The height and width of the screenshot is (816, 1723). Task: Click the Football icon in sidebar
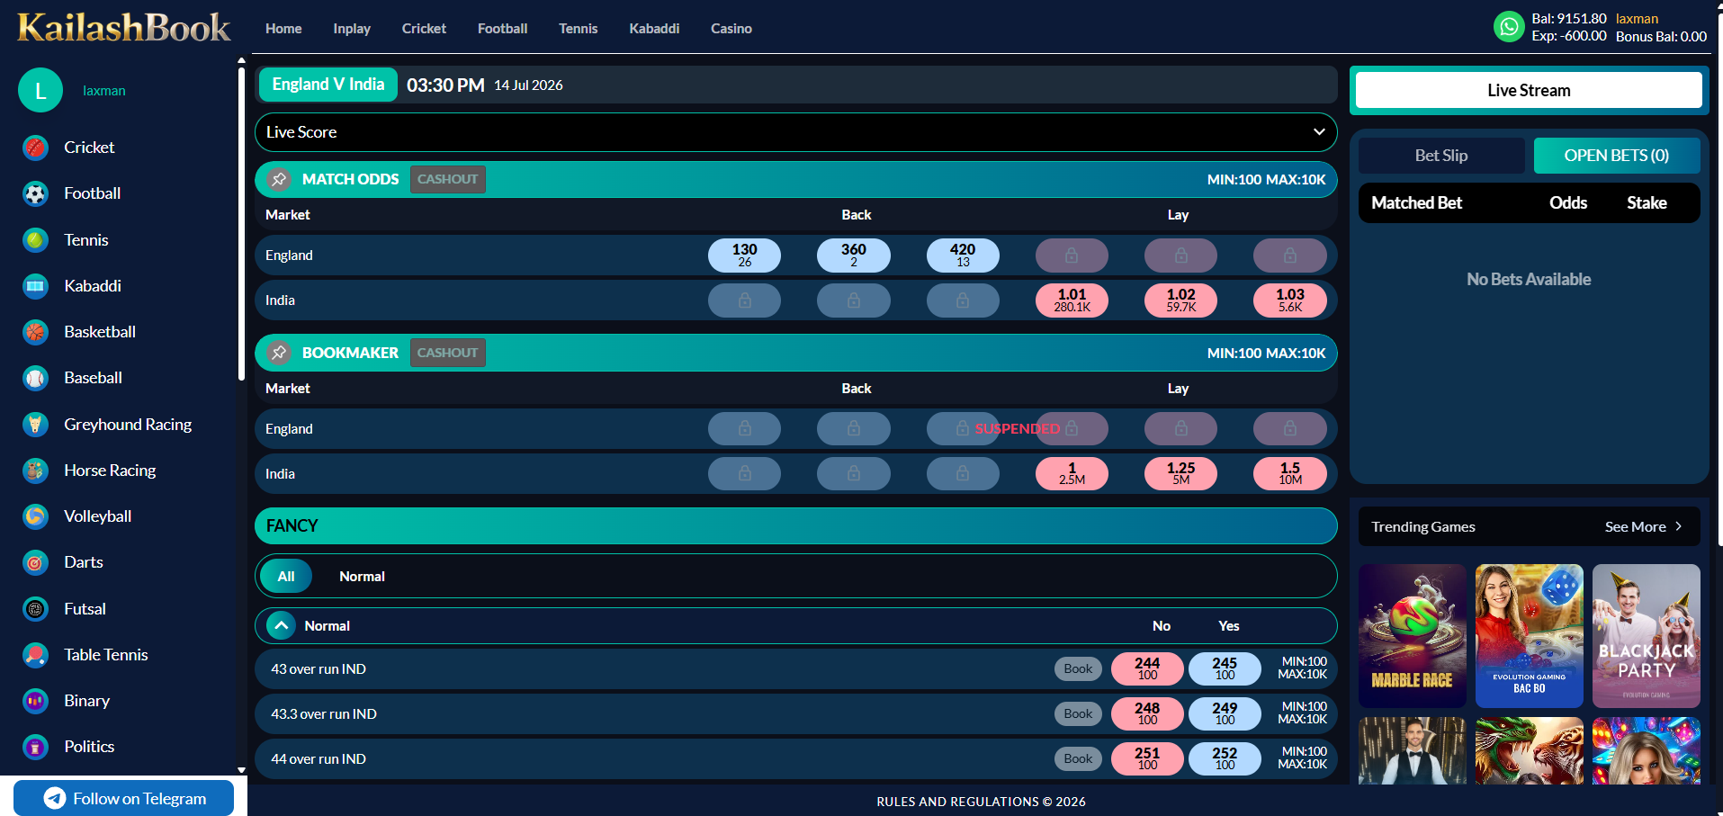[35, 193]
